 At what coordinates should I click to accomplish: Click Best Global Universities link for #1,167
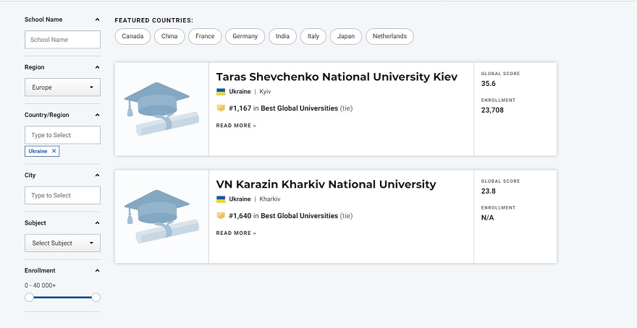tap(300, 108)
